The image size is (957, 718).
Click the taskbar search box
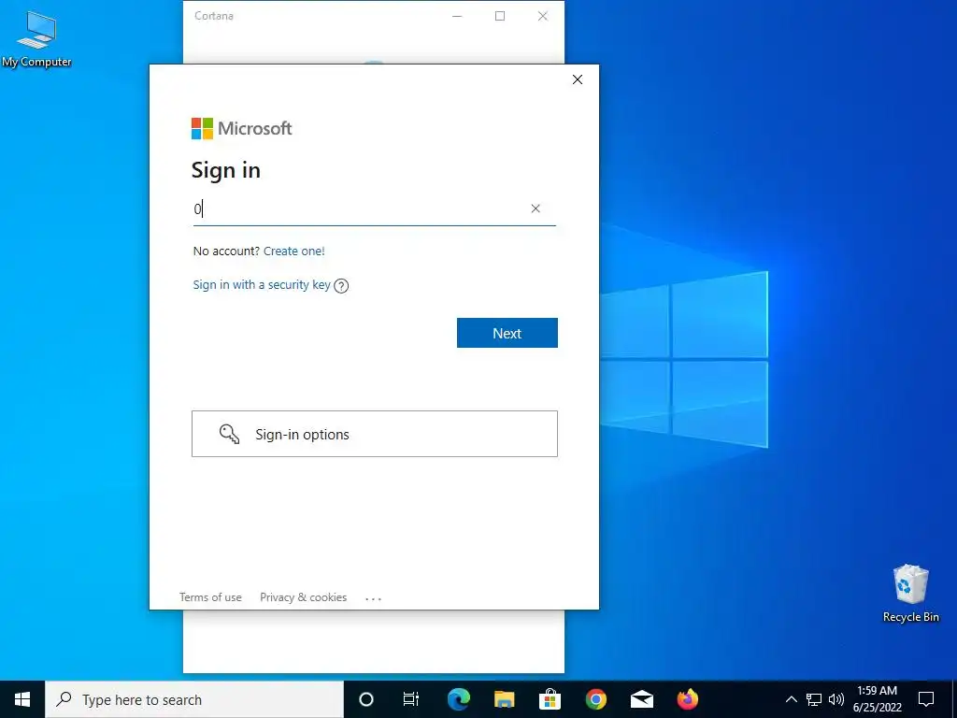coord(194,699)
